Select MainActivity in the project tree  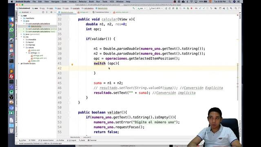pyautogui.click(x=36, y=26)
